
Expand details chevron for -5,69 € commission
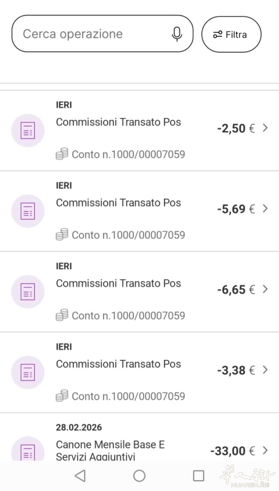coord(265,209)
